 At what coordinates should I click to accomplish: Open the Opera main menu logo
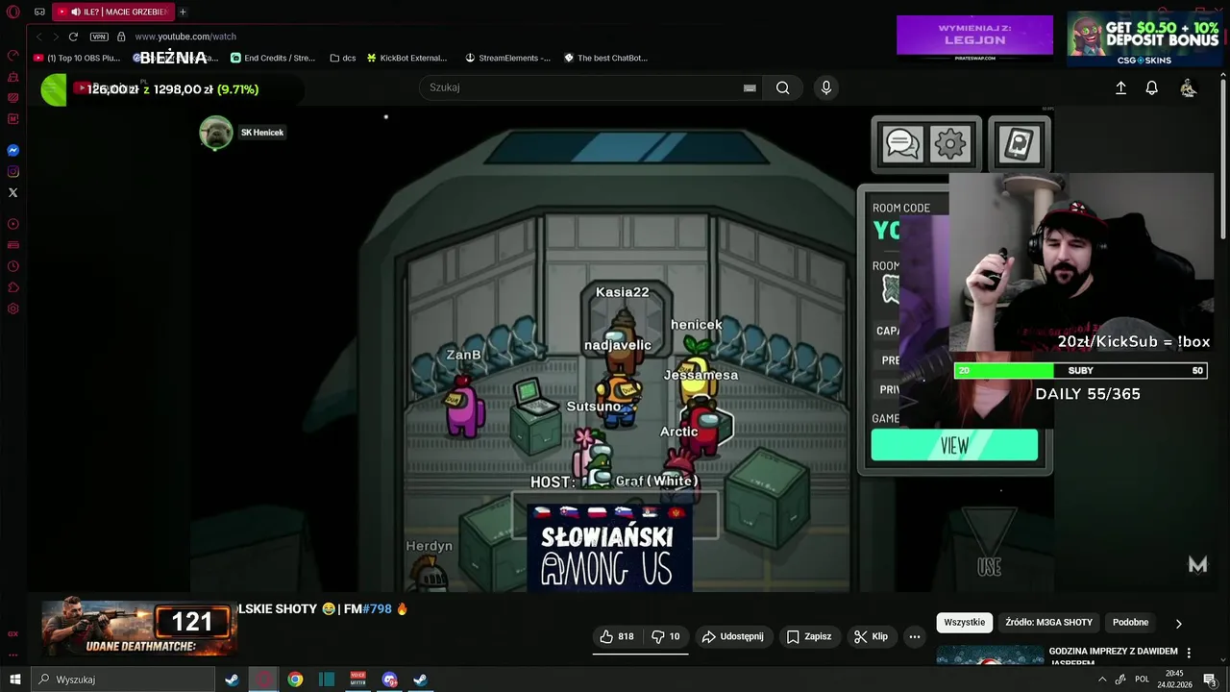[x=13, y=12]
